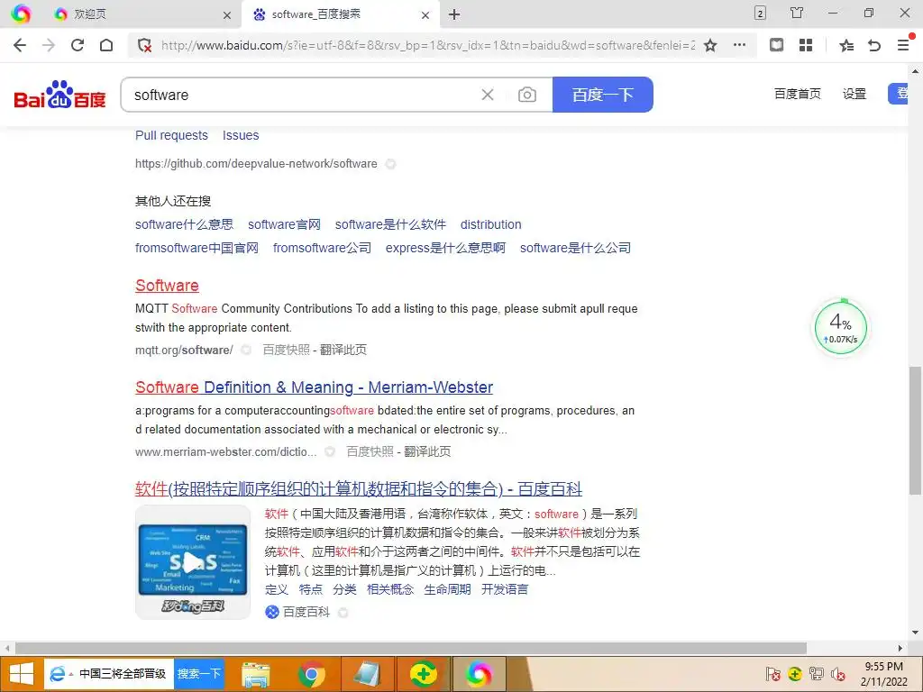Click the 搜索一下 taskbar button

(x=199, y=674)
